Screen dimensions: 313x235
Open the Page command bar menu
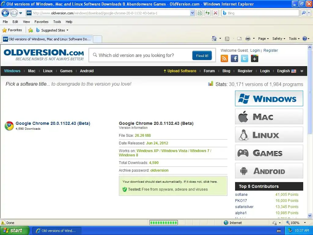click(263, 39)
